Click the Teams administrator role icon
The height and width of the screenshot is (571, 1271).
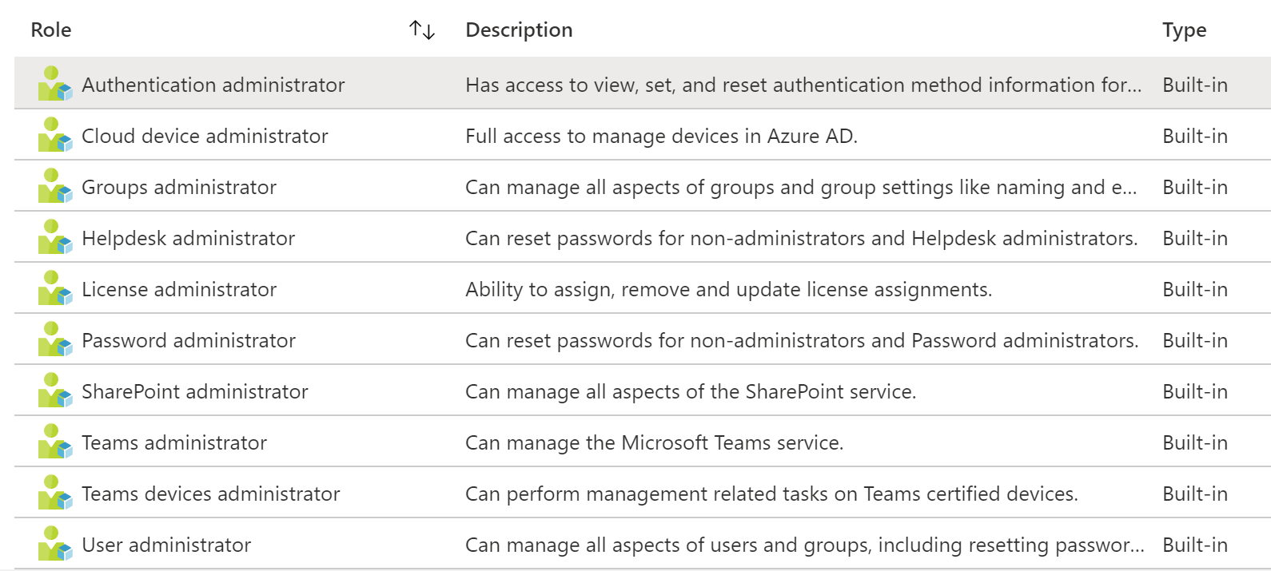click(54, 442)
